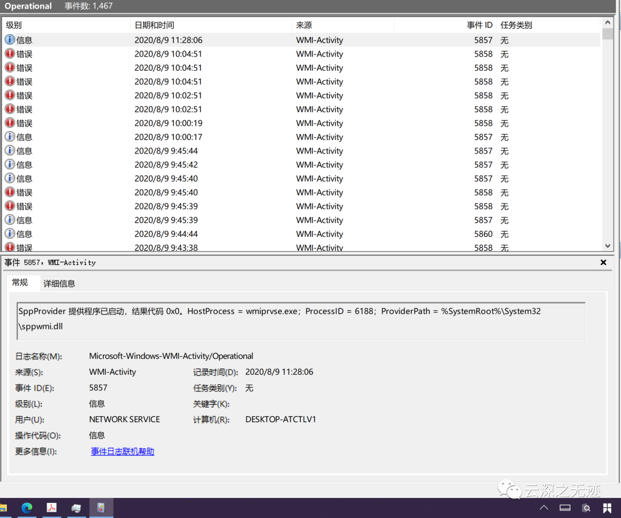
Task: Click the log name Microsoft-Windows-WMI-Activity/Operational value
Action: pyautogui.click(x=171, y=356)
